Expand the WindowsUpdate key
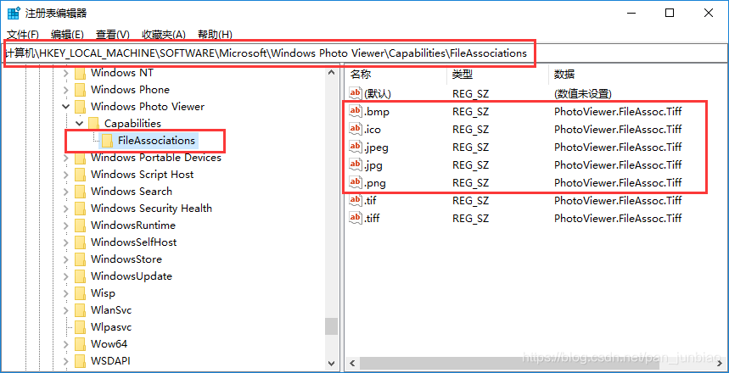This screenshot has height=373, width=729. pyautogui.click(x=66, y=276)
